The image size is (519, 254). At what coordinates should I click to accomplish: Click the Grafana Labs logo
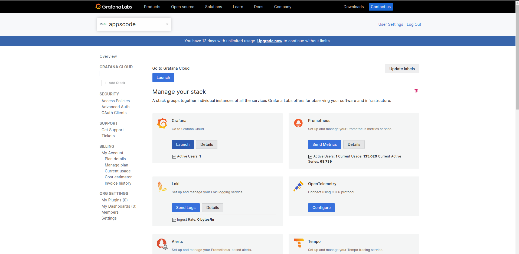[113, 7]
